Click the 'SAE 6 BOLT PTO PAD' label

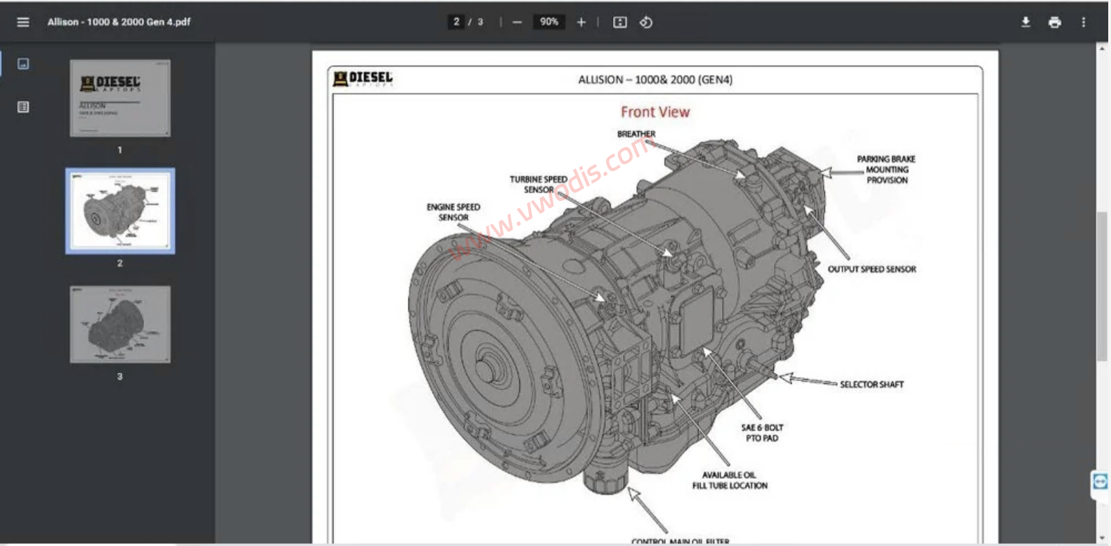tap(762, 433)
